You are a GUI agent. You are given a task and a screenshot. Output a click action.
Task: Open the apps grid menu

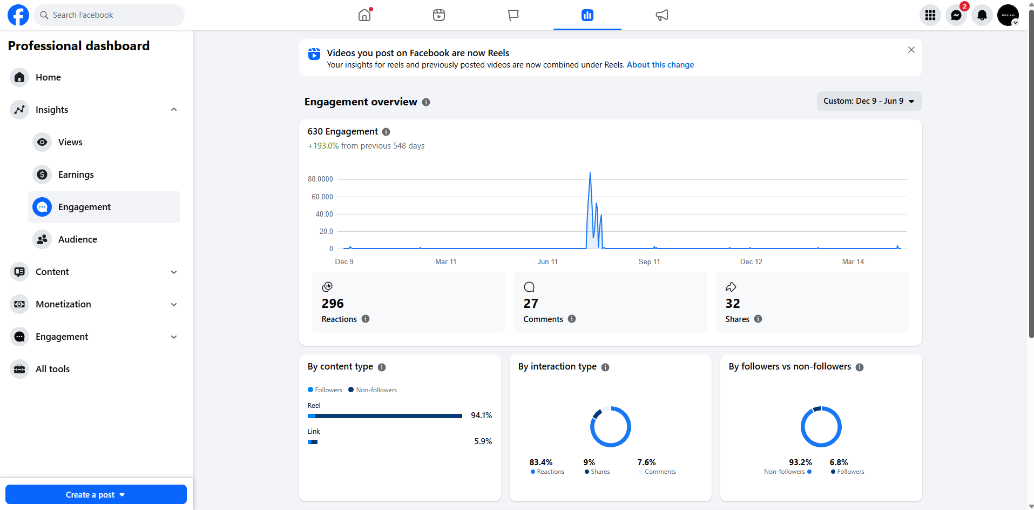(x=930, y=15)
